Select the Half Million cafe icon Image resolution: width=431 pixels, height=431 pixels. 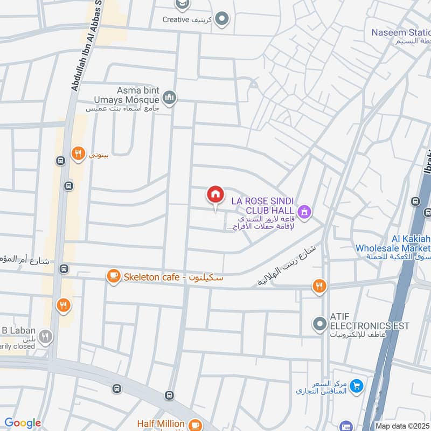coord(195,425)
